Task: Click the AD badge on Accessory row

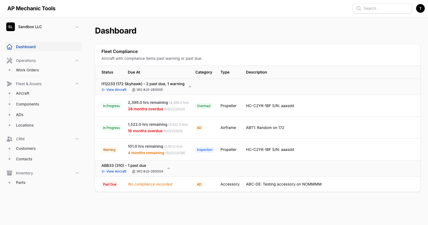Action: pyautogui.click(x=199, y=184)
